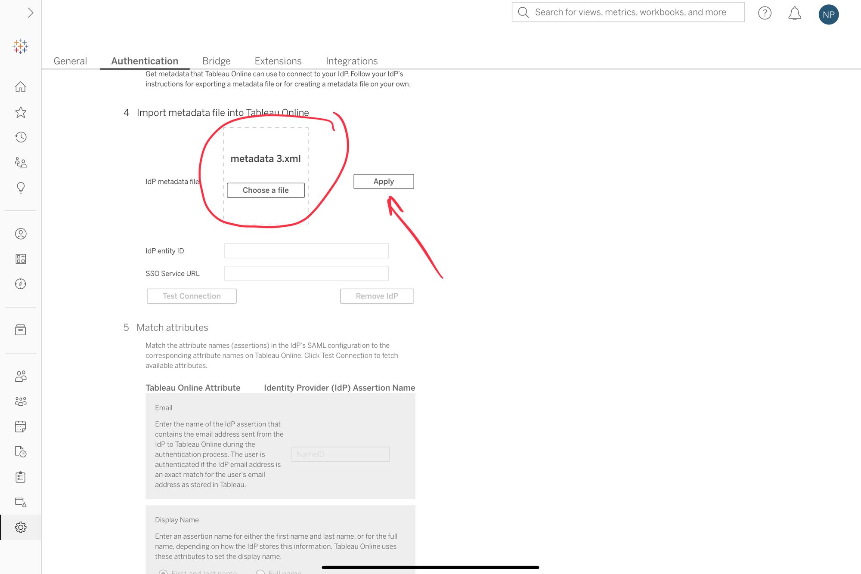Open Help question mark icon
861x574 pixels.
coord(765,13)
